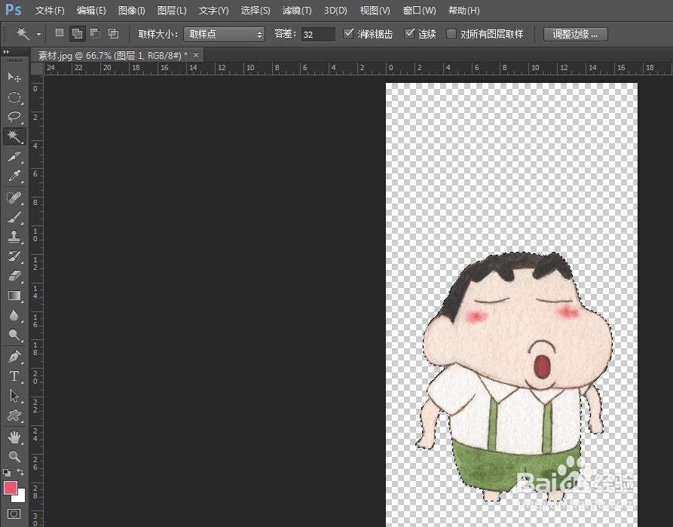Click the pink foreground color swatch
This screenshot has height=527, width=673.
[10, 487]
